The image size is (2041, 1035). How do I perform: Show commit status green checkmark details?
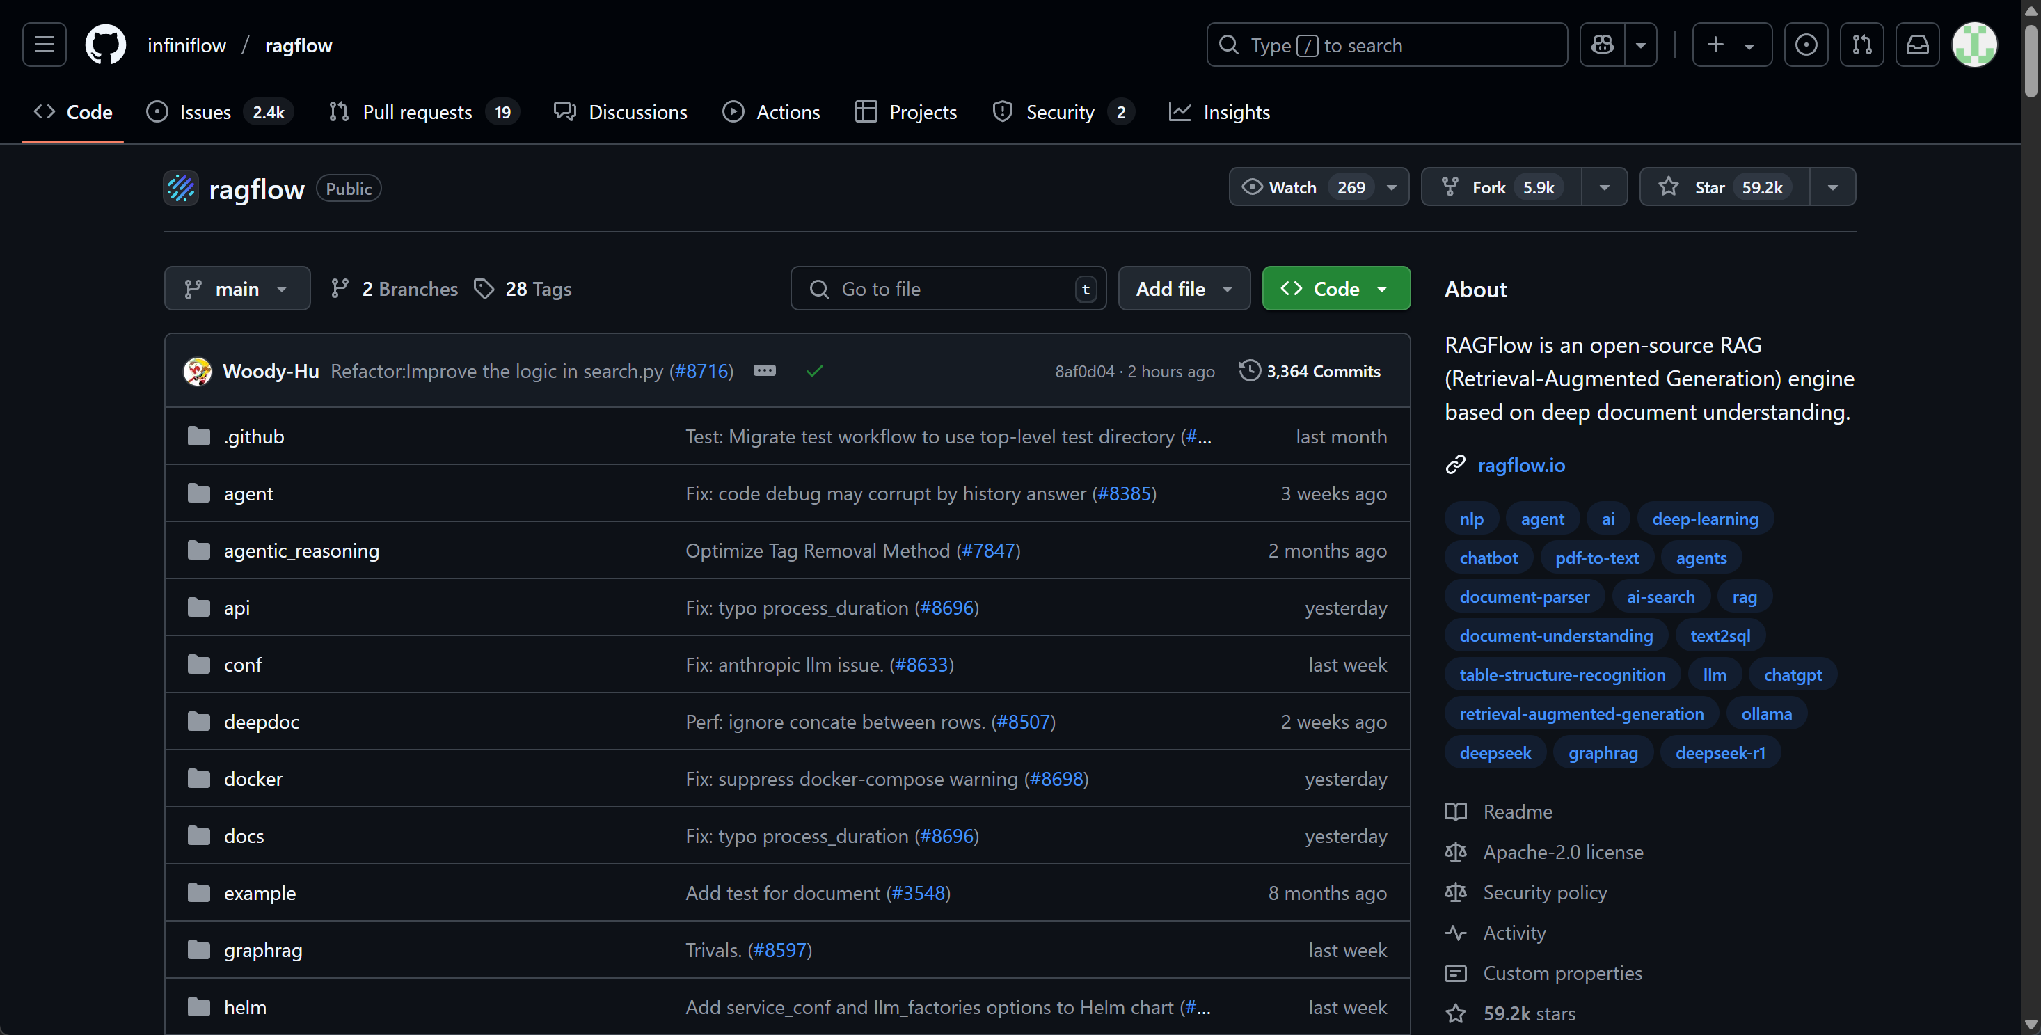814,371
